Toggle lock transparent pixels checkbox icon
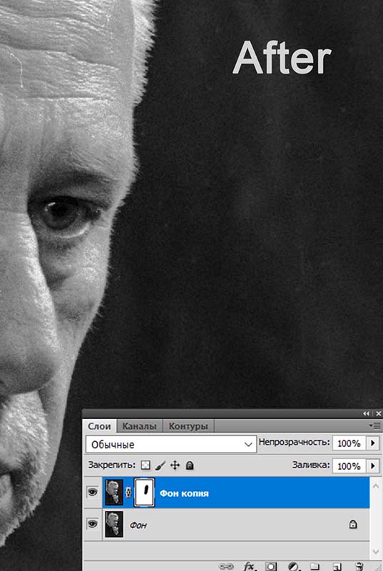Screen dimensions: 383x571 [x=145, y=465]
